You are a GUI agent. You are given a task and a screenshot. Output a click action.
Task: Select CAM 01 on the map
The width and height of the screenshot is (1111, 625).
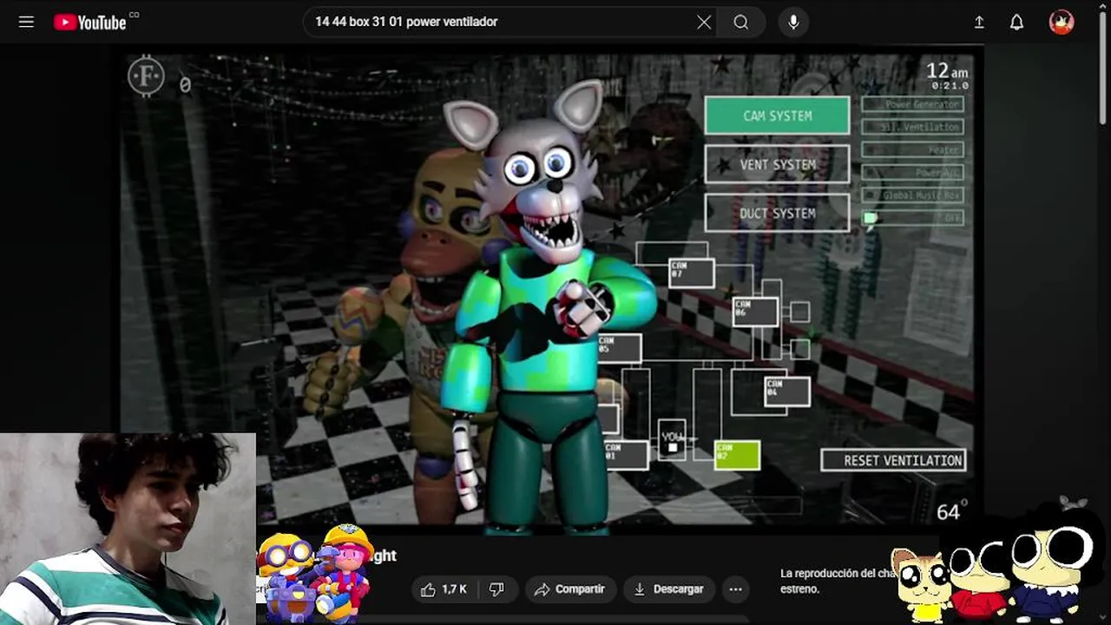click(627, 455)
